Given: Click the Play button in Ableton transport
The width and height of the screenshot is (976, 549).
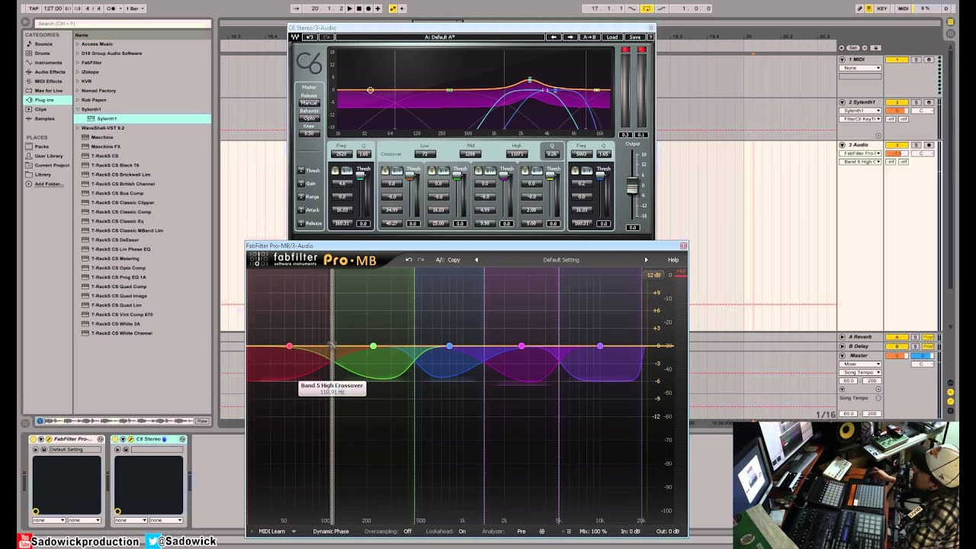Looking at the screenshot, I should (349, 8).
